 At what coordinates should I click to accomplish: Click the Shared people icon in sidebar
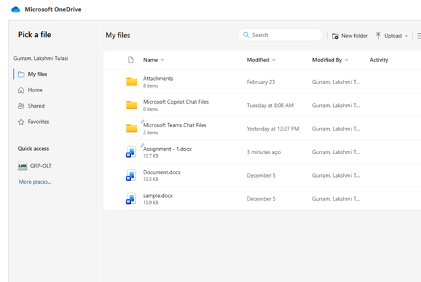point(21,106)
